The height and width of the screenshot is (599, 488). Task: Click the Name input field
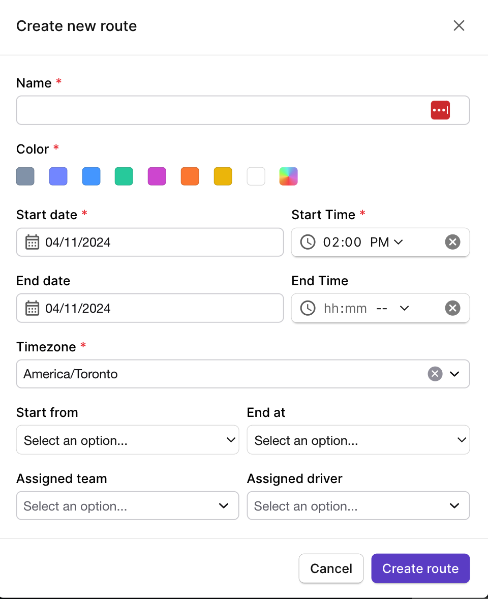[243, 110]
